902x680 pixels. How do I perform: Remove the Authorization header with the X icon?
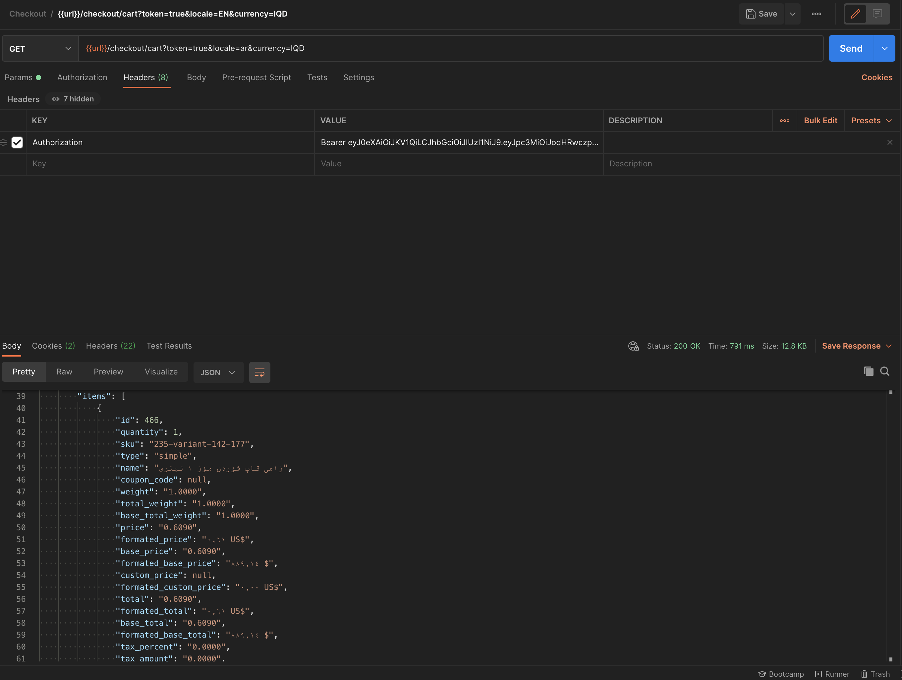pyautogui.click(x=890, y=142)
